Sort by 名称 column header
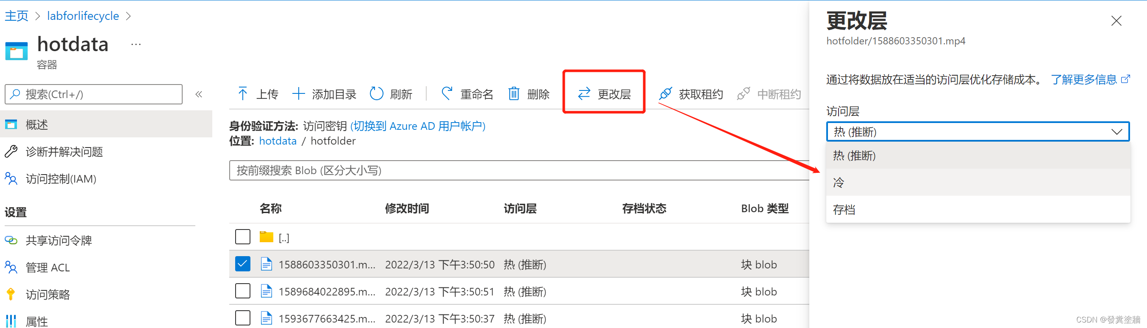The image size is (1147, 328). click(270, 208)
